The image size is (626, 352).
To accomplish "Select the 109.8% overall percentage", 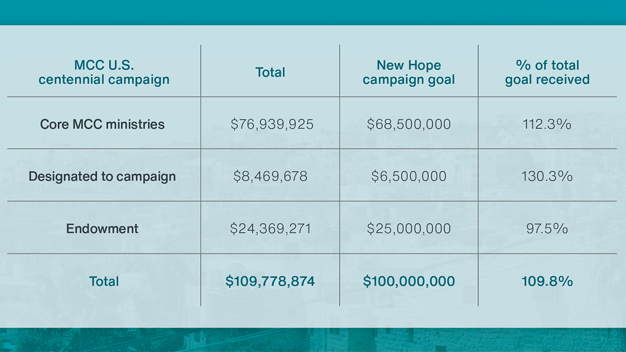I will [x=547, y=281].
